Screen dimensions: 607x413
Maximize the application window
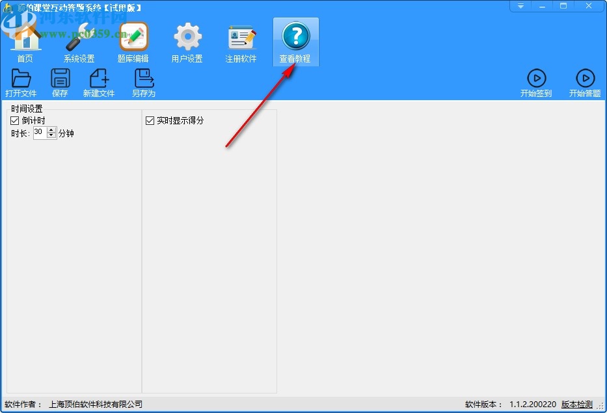point(563,6)
